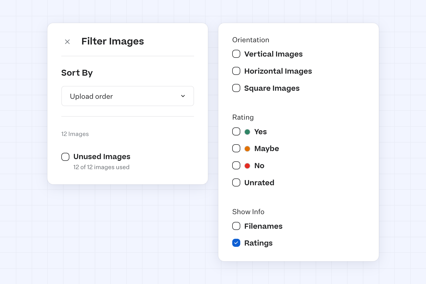Click the green Yes rating dot
Image resolution: width=426 pixels, height=284 pixels.
[x=247, y=132]
